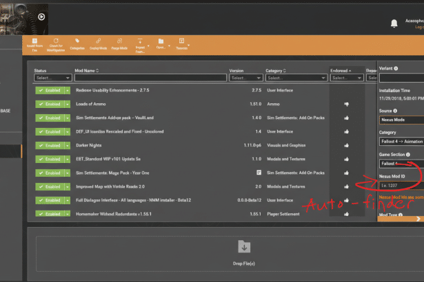
Task: Click the Drop File(s) download icon
Action: click(x=244, y=247)
